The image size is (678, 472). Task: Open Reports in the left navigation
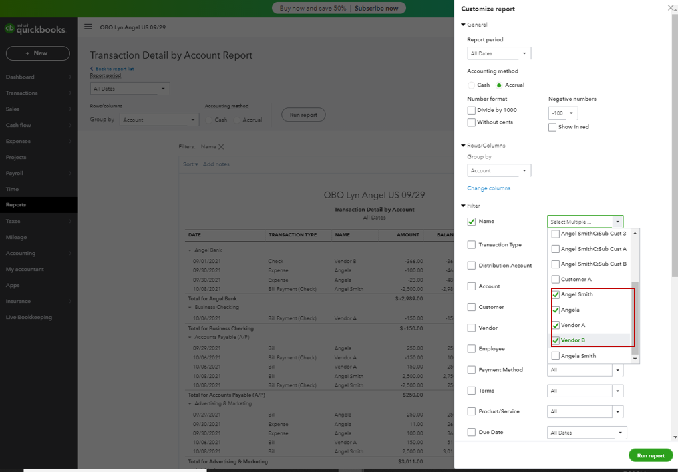[x=16, y=205]
